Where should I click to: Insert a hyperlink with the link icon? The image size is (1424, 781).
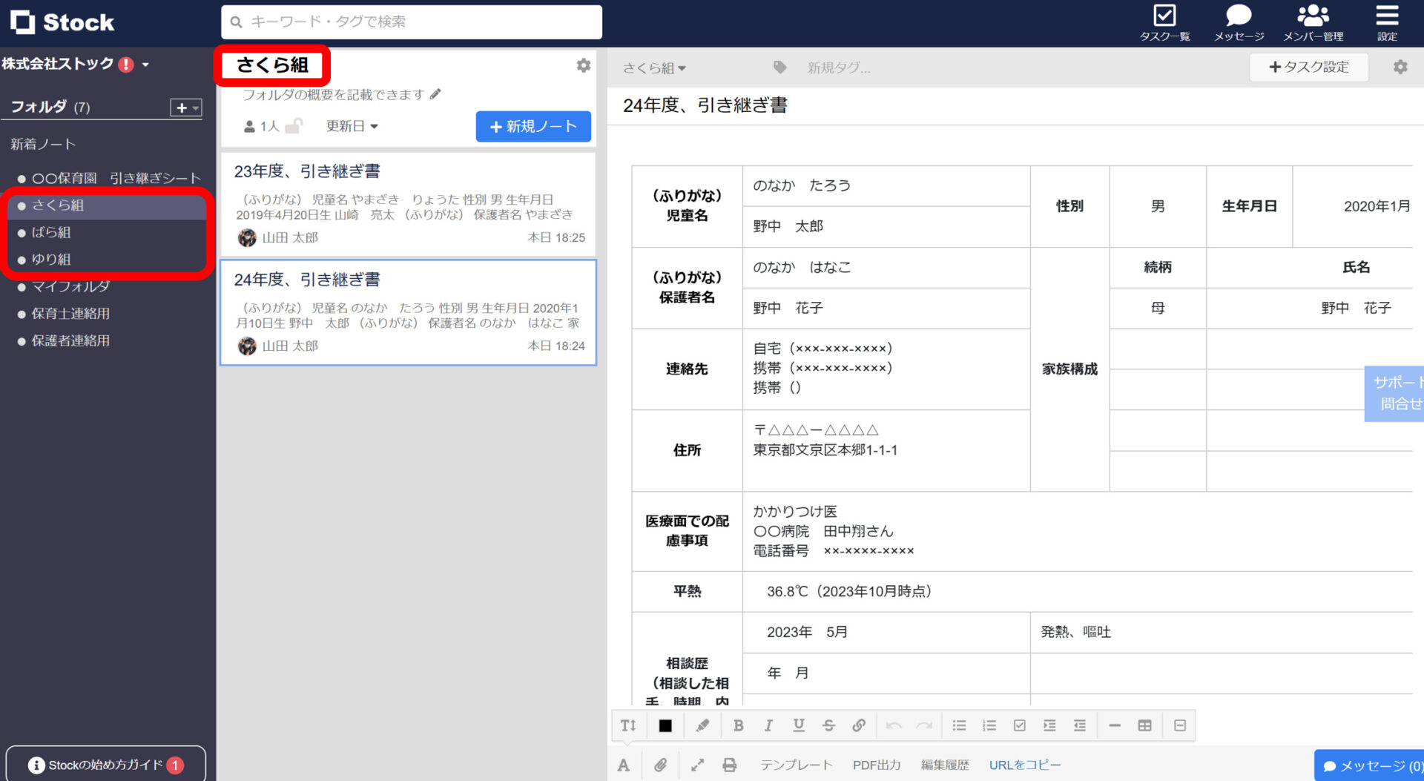tap(860, 725)
